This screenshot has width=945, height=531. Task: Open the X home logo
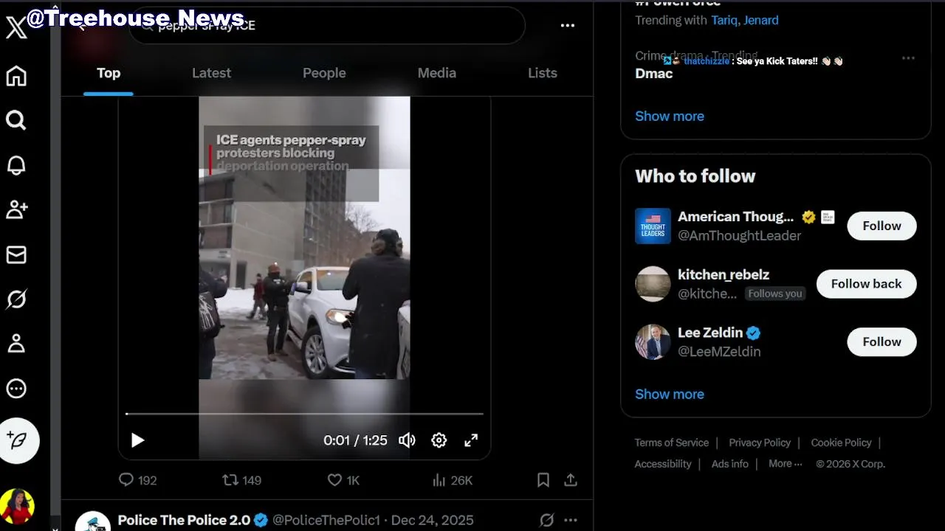point(16,28)
